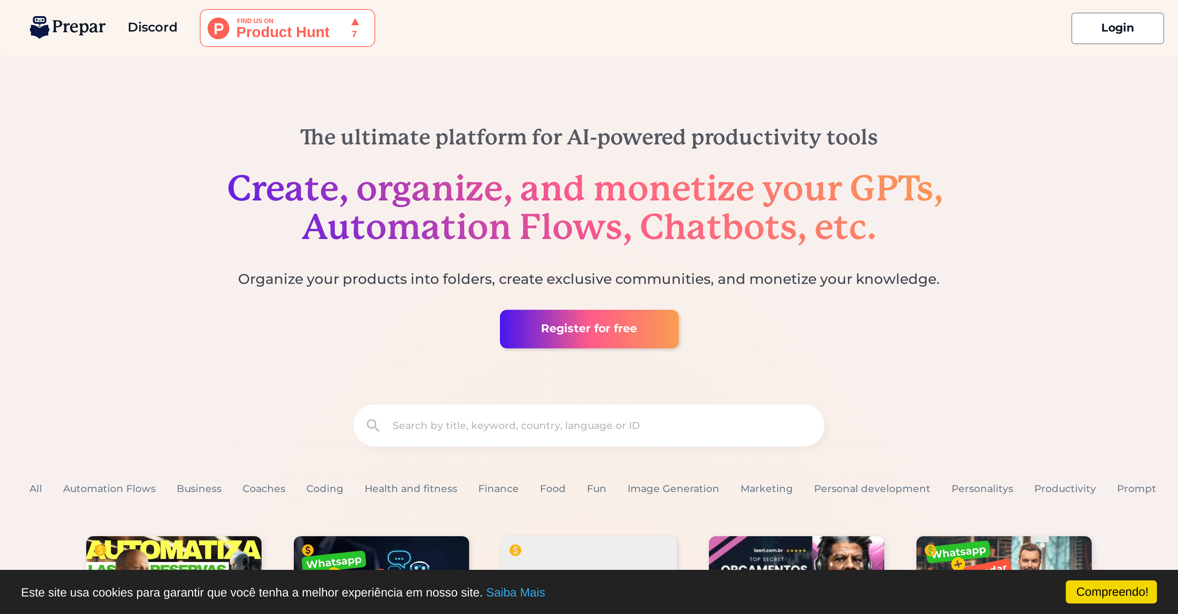Click the search input field
The image size is (1178, 614).
click(589, 425)
